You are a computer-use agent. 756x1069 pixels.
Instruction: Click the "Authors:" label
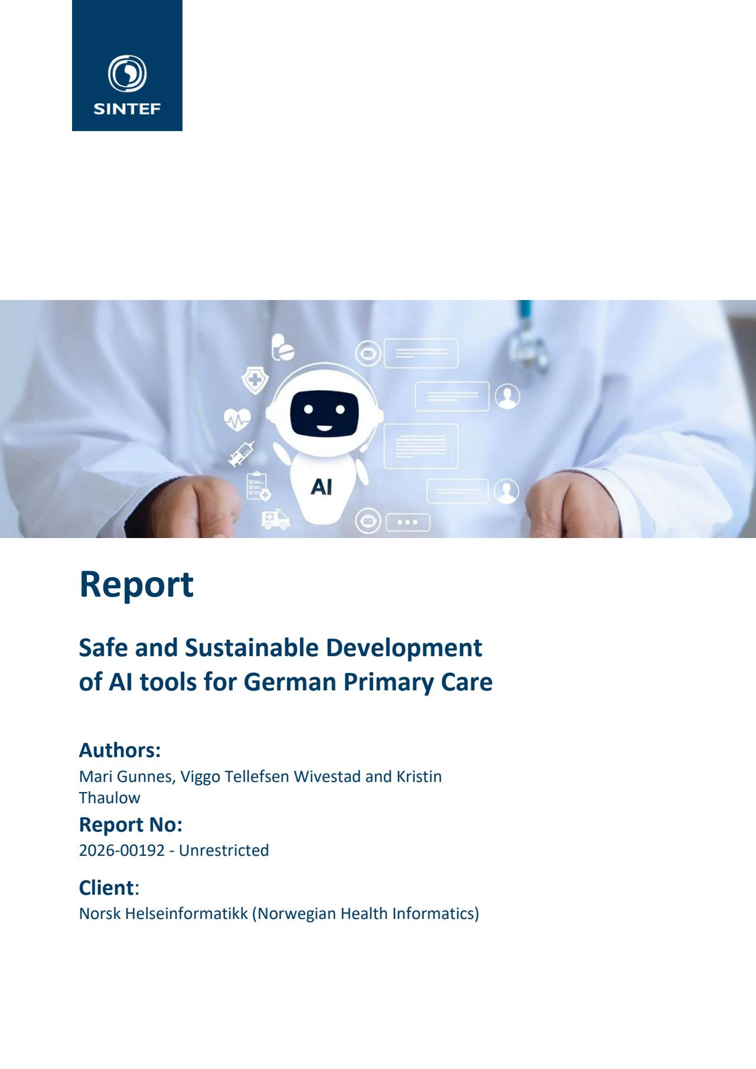pyautogui.click(x=120, y=750)
